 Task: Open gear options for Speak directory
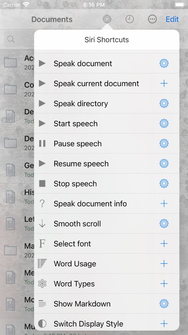(164, 103)
